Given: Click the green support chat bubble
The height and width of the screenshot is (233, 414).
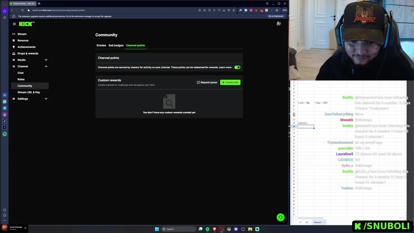Looking at the screenshot, I should pos(280,217).
